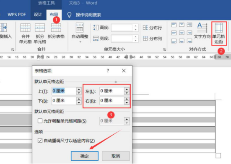Open dialog launcher left of Merge group

click(x=13, y=50)
